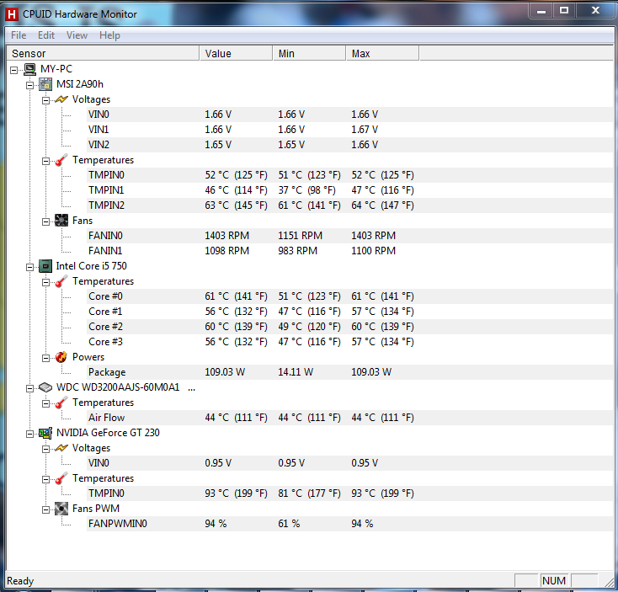Screen dimensions: 618x592
Task: Click the Intel Core i5 750 CPU icon
Action: pyautogui.click(x=45, y=266)
